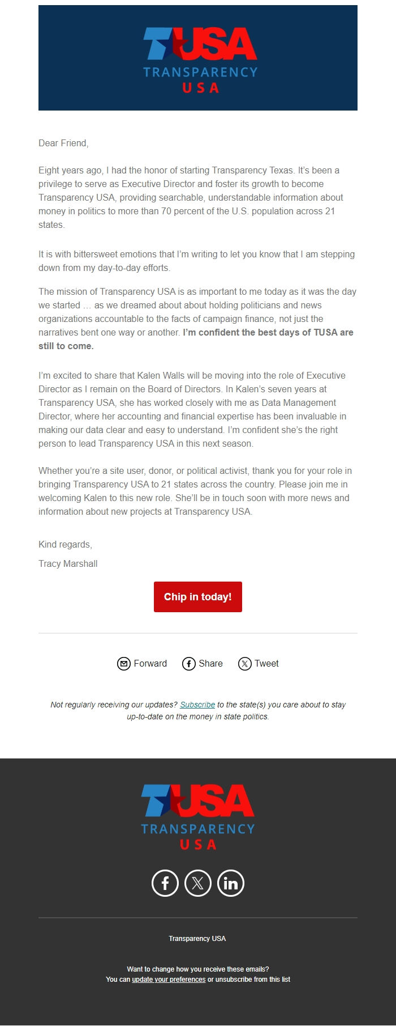Viewport: 396px width, 1026px height.
Task: Open Facebook from the footer social icons
Action: click(165, 883)
